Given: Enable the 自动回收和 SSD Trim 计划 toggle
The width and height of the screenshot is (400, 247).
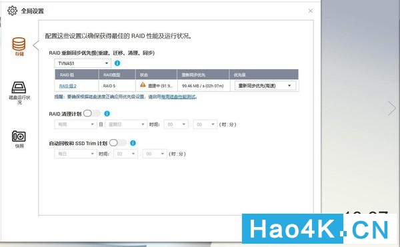Looking at the screenshot, I should [x=118, y=143].
